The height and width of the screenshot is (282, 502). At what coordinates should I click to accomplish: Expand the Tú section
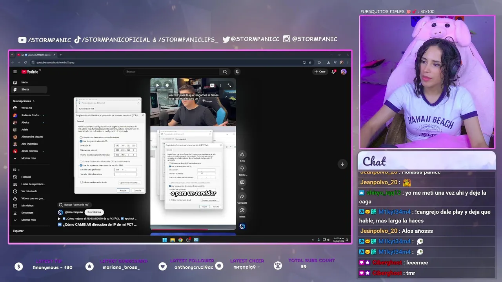tap(16, 170)
